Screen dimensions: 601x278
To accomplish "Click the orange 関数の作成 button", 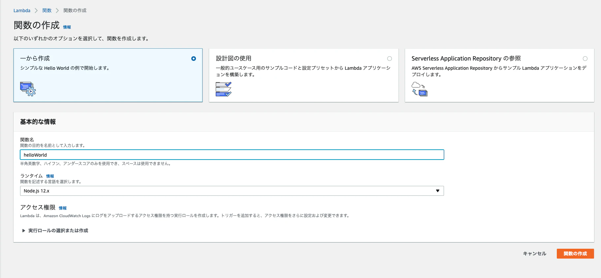I will pyautogui.click(x=575, y=254).
